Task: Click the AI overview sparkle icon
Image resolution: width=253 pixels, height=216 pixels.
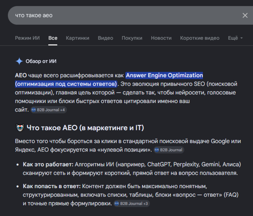Action: [x=19, y=61]
